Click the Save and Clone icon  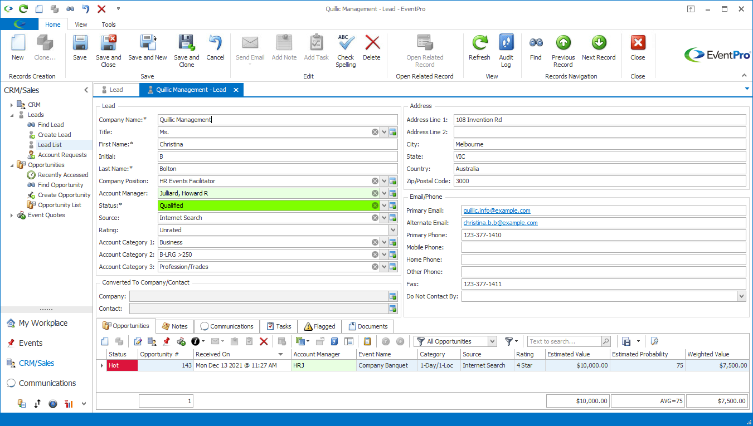tap(186, 43)
